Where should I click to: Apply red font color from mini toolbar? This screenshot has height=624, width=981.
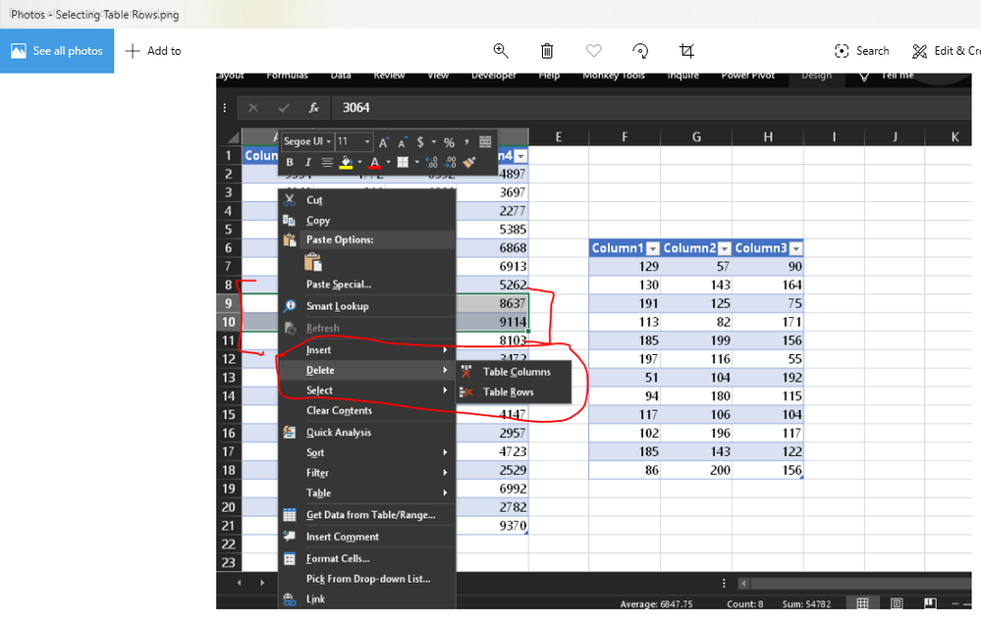(x=374, y=163)
